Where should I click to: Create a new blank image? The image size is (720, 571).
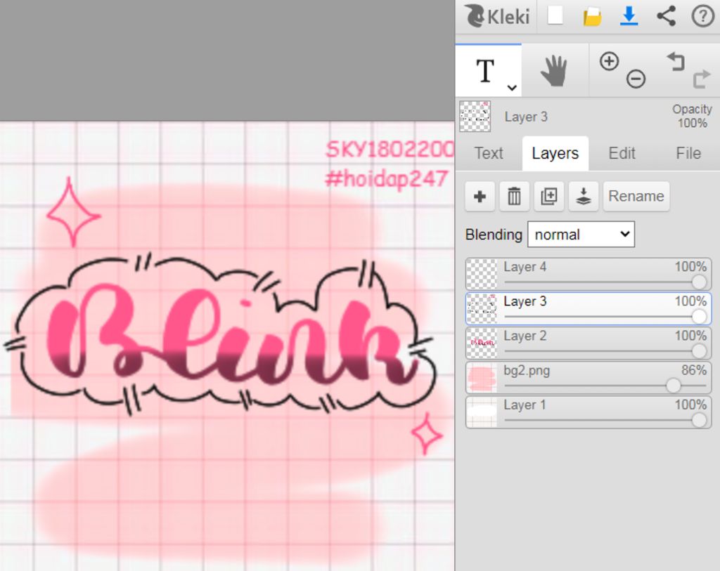555,15
